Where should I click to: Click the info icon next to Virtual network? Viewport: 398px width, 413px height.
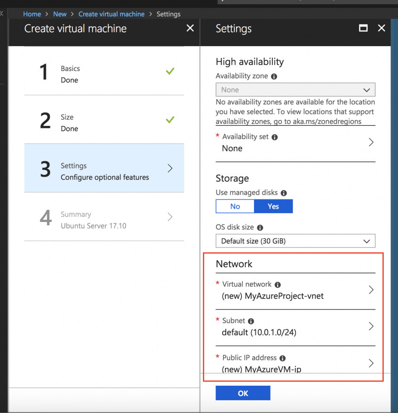point(278,285)
